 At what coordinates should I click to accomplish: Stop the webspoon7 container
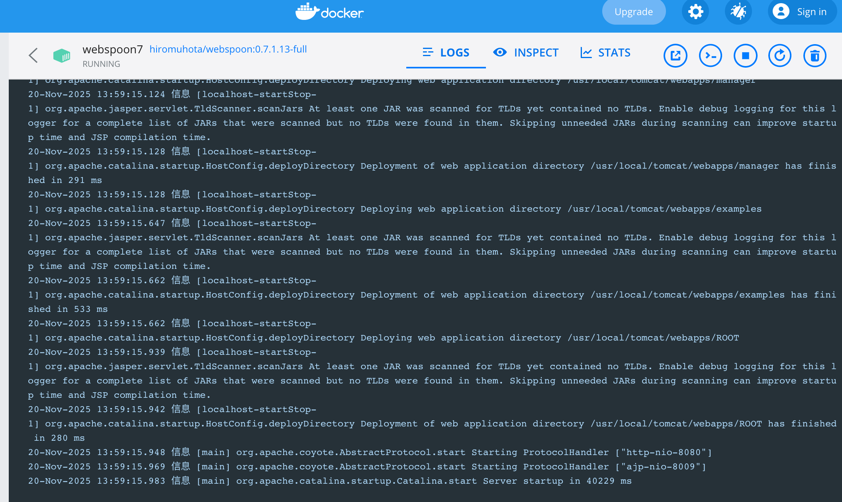tap(745, 55)
